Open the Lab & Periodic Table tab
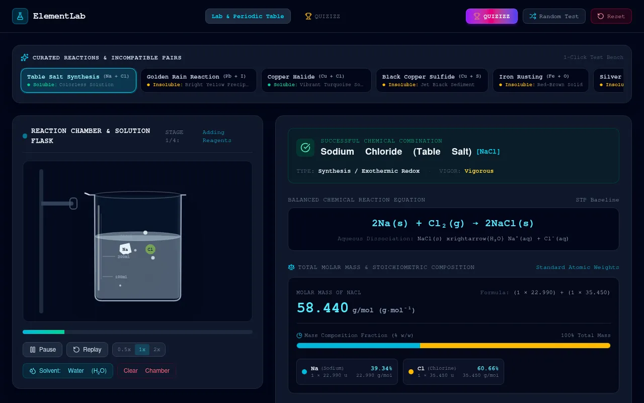The width and height of the screenshot is (644, 403). point(248,16)
